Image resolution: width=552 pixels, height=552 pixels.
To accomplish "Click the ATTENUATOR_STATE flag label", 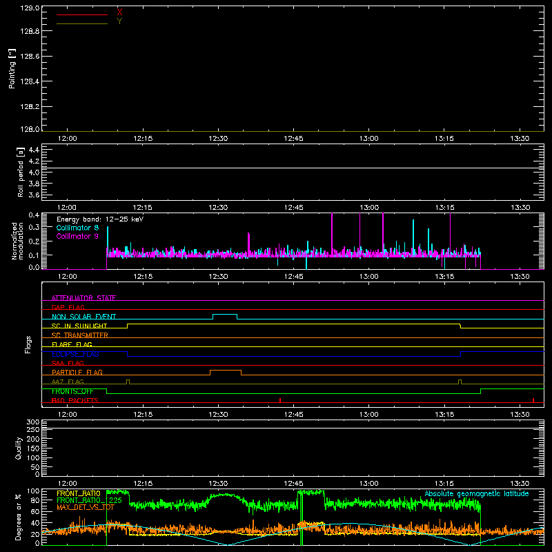I will pyautogui.click(x=83, y=298).
